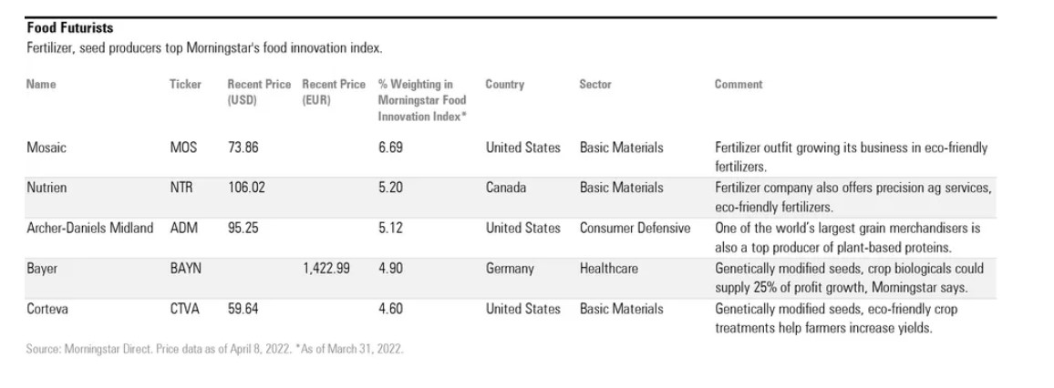The width and height of the screenshot is (1054, 388).
Task: Select the Nutrien row name
Action: [x=47, y=188]
